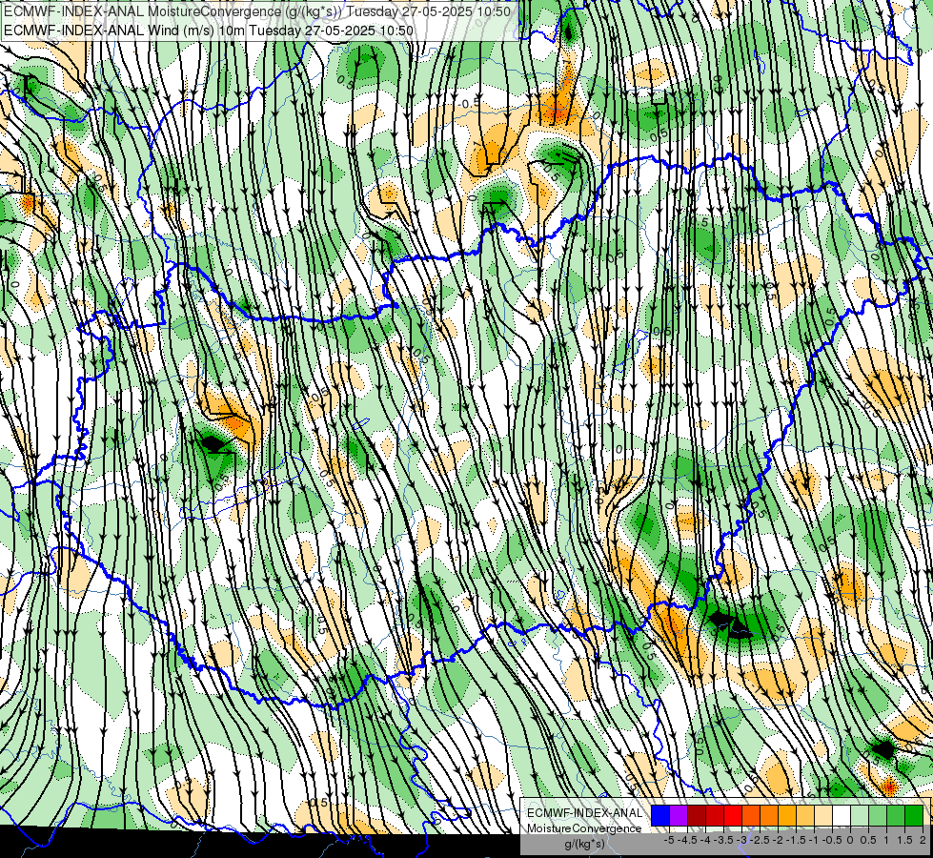
Task: Click the -3.5 tick label on legend
Action: 723,840
